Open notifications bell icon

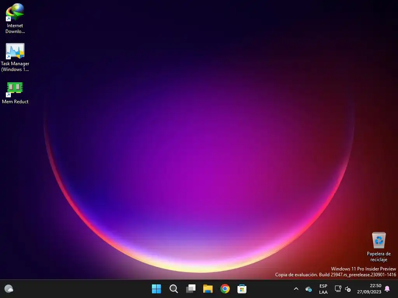[387, 289]
